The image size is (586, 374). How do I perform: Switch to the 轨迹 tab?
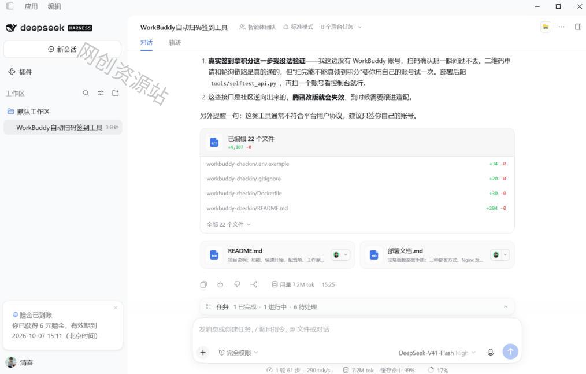point(175,42)
